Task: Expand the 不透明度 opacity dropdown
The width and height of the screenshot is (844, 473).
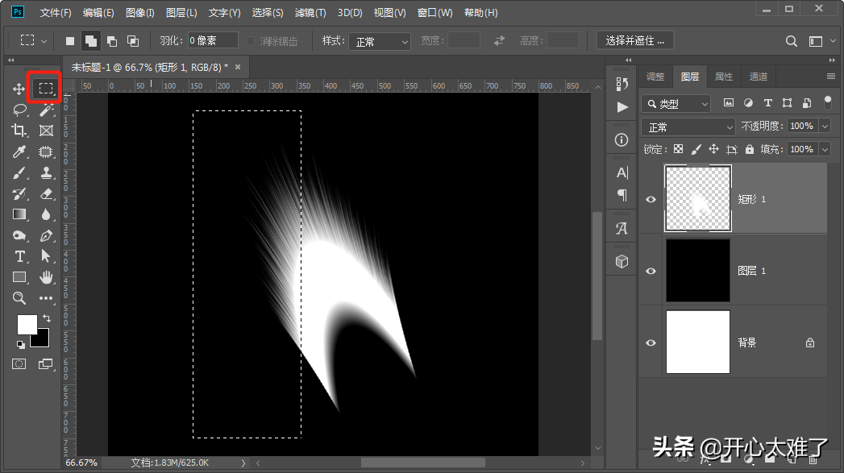Action: pyautogui.click(x=825, y=126)
